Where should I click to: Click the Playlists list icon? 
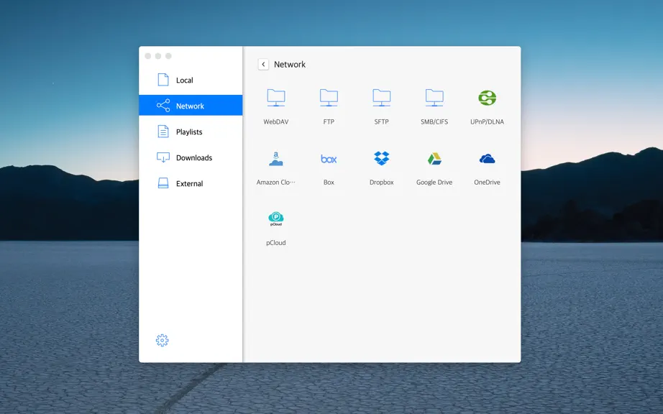coord(163,132)
